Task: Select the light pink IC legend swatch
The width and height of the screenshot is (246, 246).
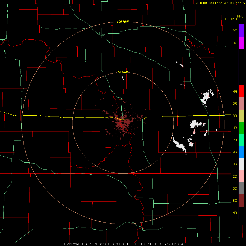Action: click(241, 176)
